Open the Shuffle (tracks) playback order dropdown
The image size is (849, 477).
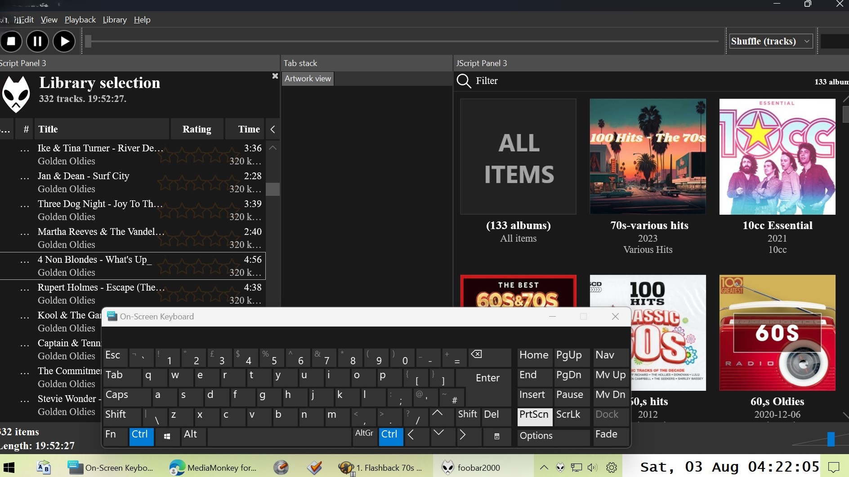pos(771,41)
